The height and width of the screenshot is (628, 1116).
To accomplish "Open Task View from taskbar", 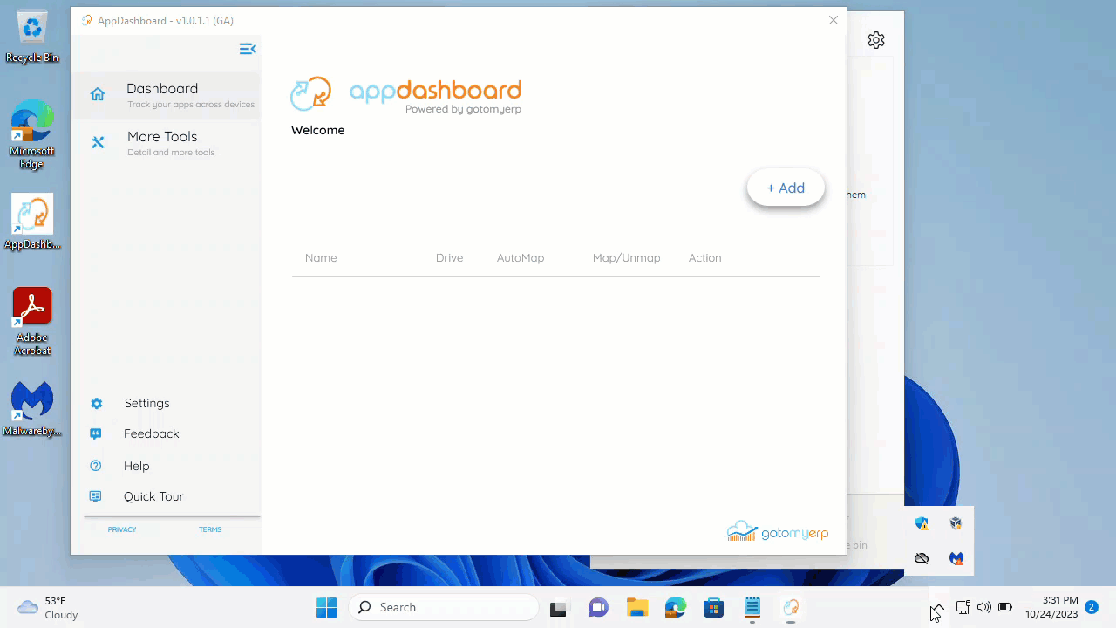I will coord(559,608).
